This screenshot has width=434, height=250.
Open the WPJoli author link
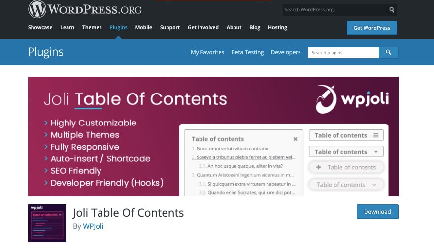point(93,226)
